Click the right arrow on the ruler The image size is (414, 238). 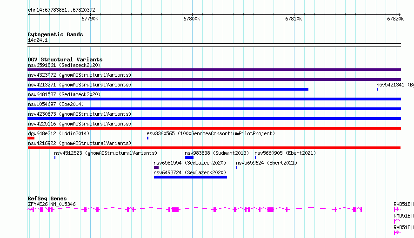click(x=399, y=14)
